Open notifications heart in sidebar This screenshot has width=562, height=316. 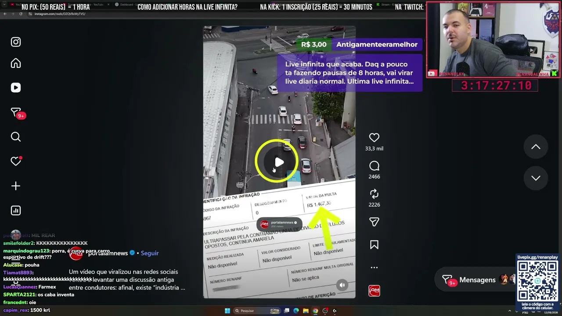(x=16, y=161)
